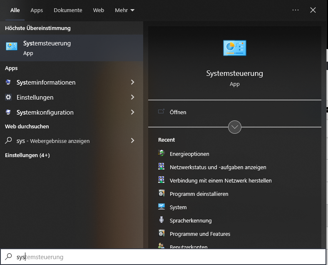Select the Spracherkennung microphone icon
Image resolution: width=328 pixels, height=265 pixels.
(x=162, y=220)
